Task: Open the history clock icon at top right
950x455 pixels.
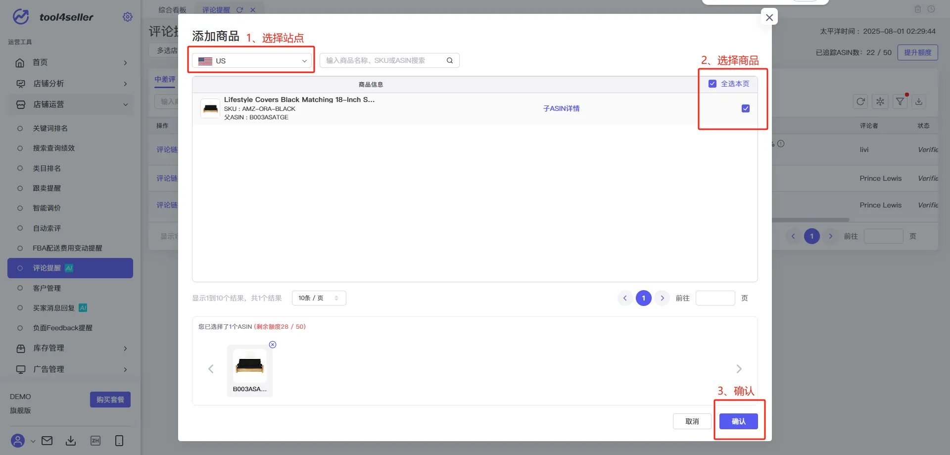Action: (x=931, y=9)
